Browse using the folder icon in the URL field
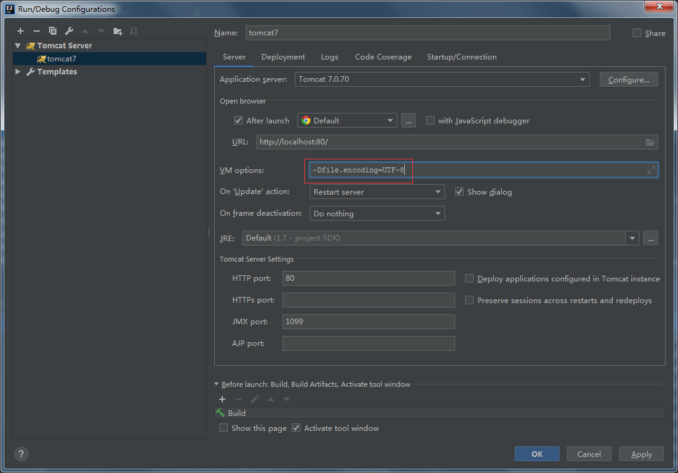The height and width of the screenshot is (473, 678). [650, 142]
